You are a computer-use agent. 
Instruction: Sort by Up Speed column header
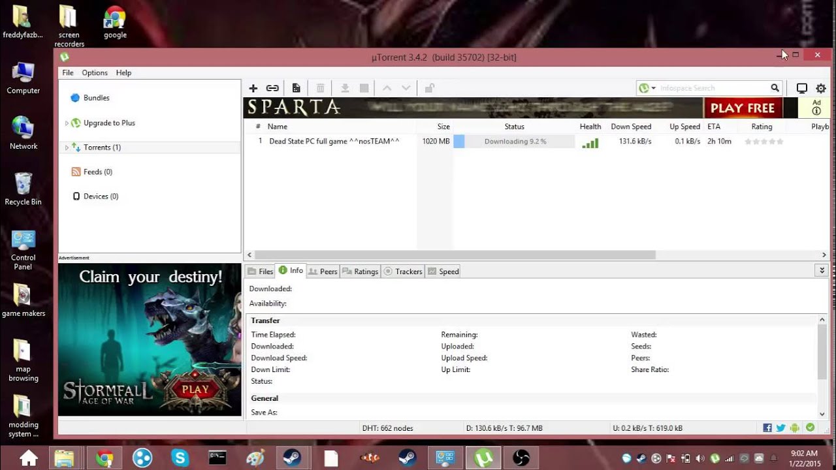click(684, 127)
